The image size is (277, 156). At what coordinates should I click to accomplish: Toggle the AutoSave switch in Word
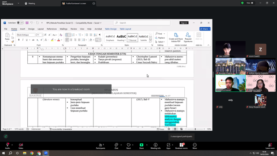click(20, 23)
